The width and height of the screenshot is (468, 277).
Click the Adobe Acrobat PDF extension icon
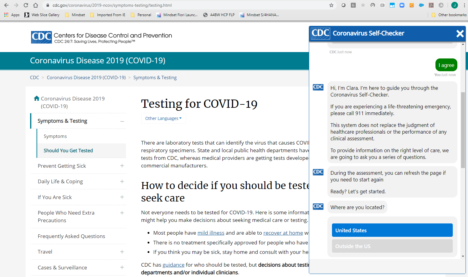(431, 5)
